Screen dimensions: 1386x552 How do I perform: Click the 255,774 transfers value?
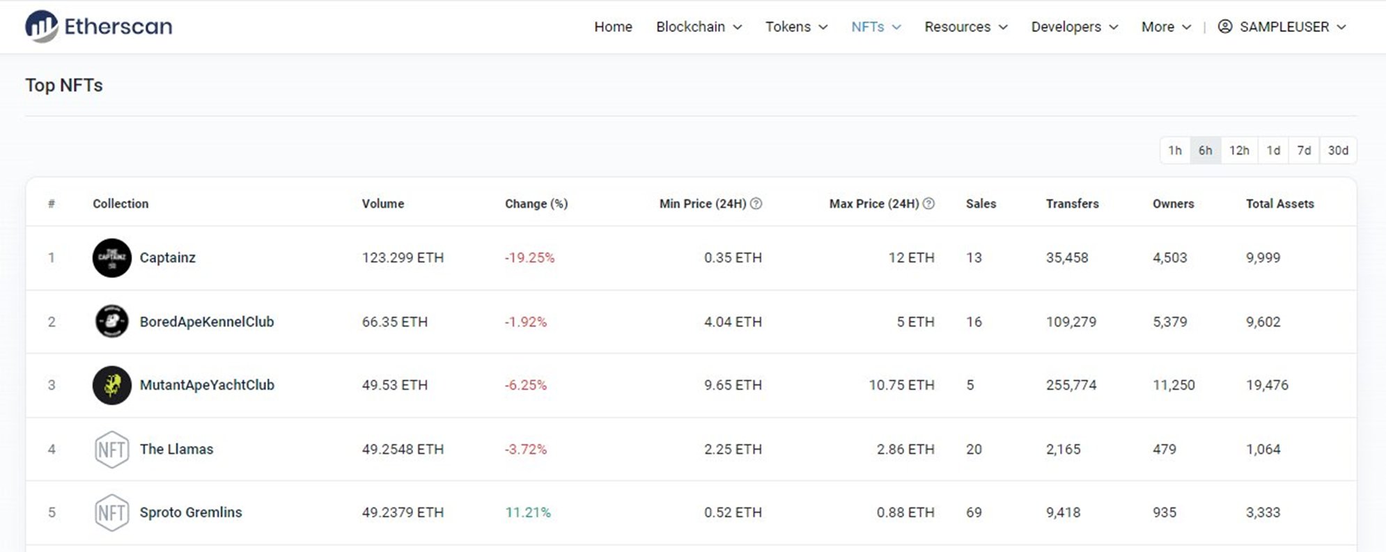click(x=1071, y=385)
